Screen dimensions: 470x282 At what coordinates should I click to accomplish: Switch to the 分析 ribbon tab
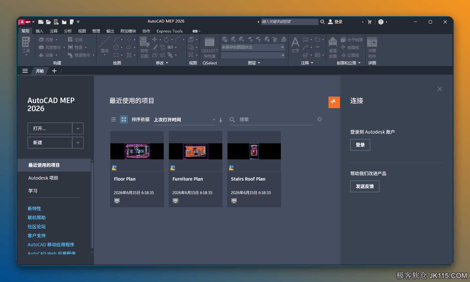coord(68,31)
